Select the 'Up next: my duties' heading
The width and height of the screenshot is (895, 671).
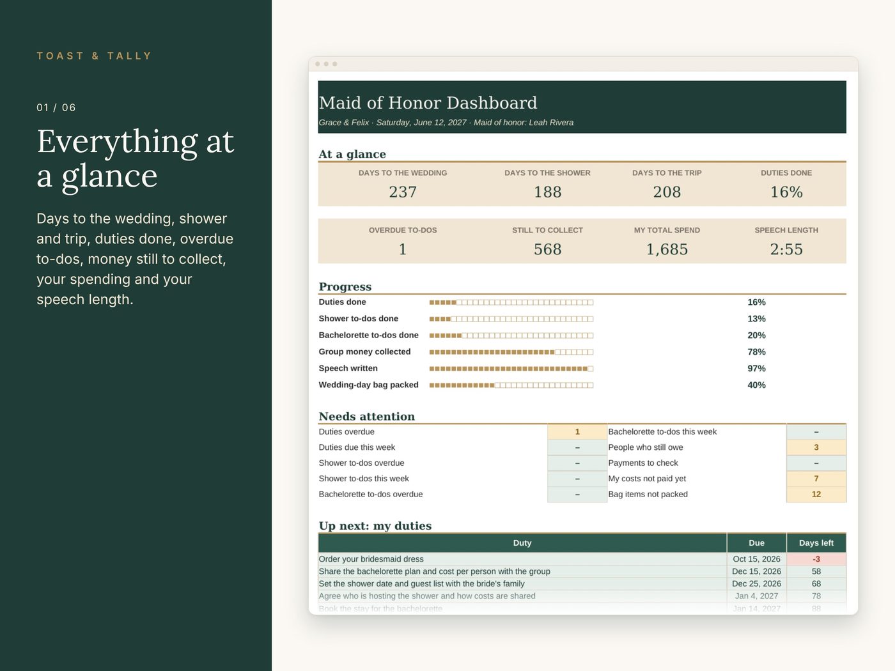pyautogui.click(x=375, y=526)
